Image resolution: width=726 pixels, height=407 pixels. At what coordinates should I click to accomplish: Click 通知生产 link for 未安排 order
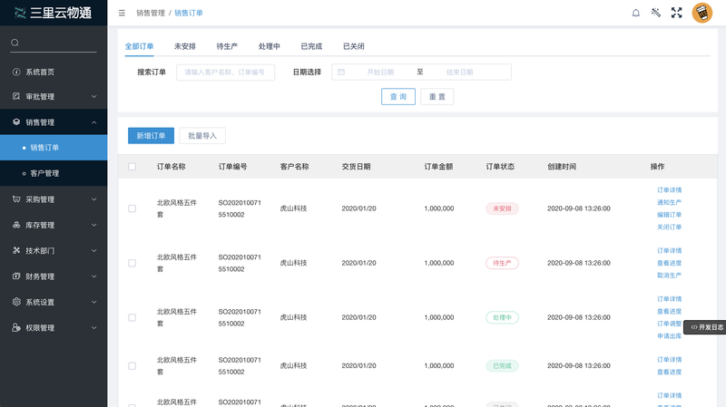pos(669,202)
